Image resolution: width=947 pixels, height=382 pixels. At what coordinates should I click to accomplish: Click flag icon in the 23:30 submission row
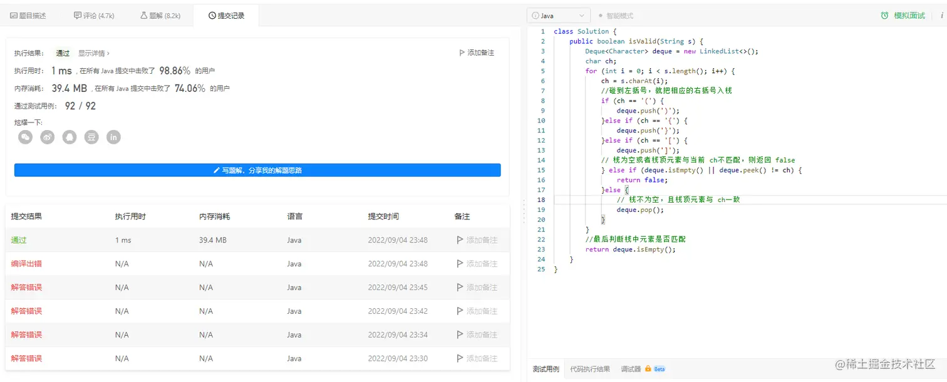pos(460,359)
